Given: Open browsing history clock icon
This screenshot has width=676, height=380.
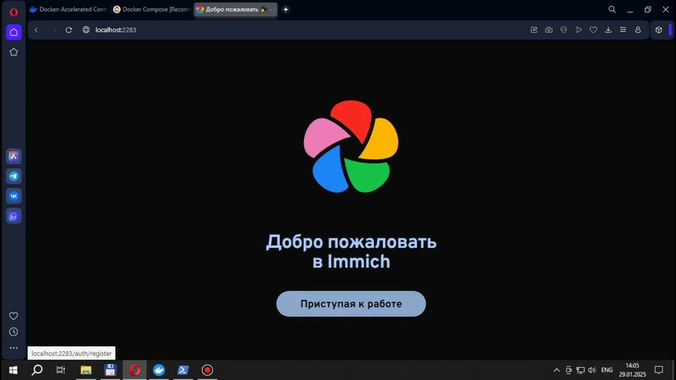Looking at the screenshot, I should (14, 332).
